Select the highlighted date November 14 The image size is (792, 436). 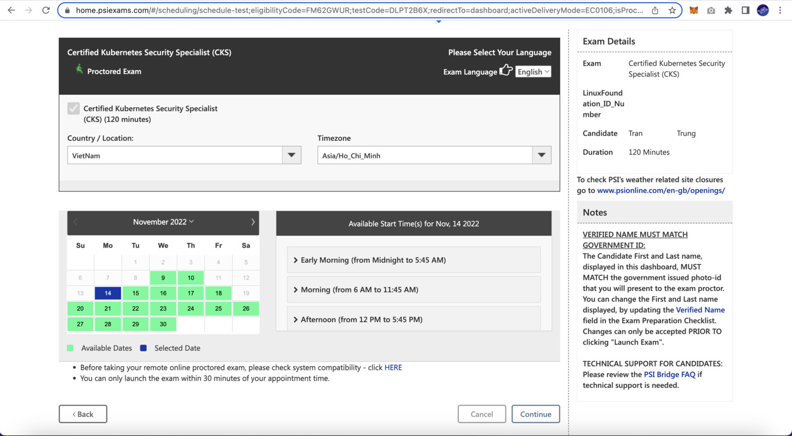(x=108, y=293)
